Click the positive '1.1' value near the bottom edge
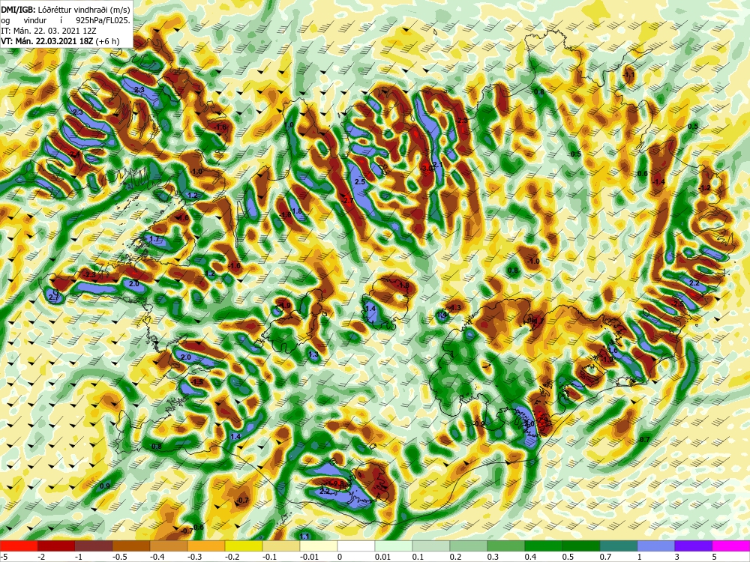750x562 pixels. point(304,537)
